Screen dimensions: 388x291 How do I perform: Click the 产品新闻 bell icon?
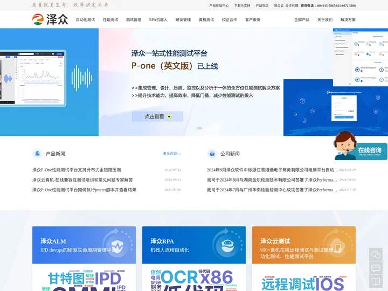click(x=37, y=154)
